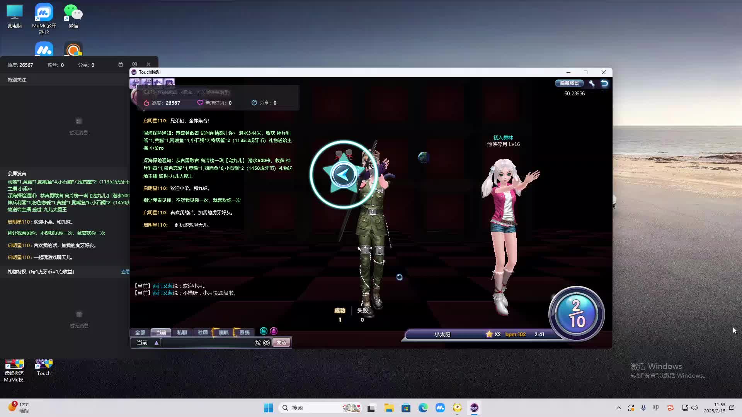Click the emoji smiley icon in chat

pyautogui.click(x=266, y=343)
